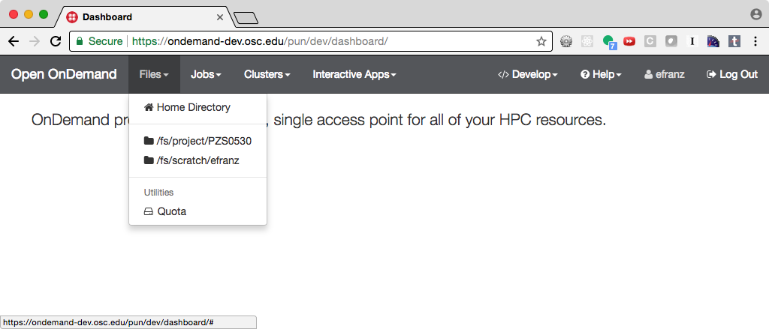
Task: Bookmark this page with the star icon
Action: coord(541,41)
